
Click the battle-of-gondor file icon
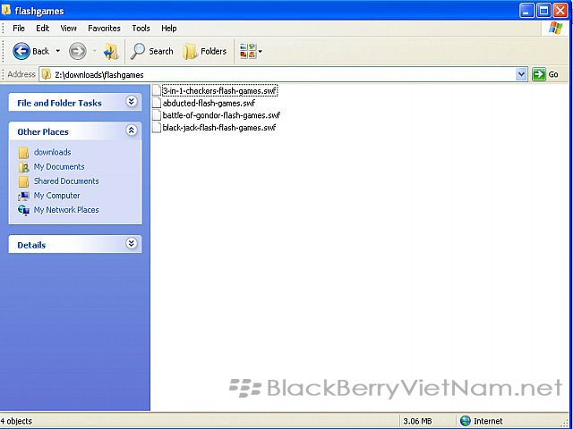[157, 115]
